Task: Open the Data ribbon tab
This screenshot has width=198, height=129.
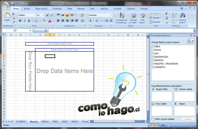Action: pos(70,9)
